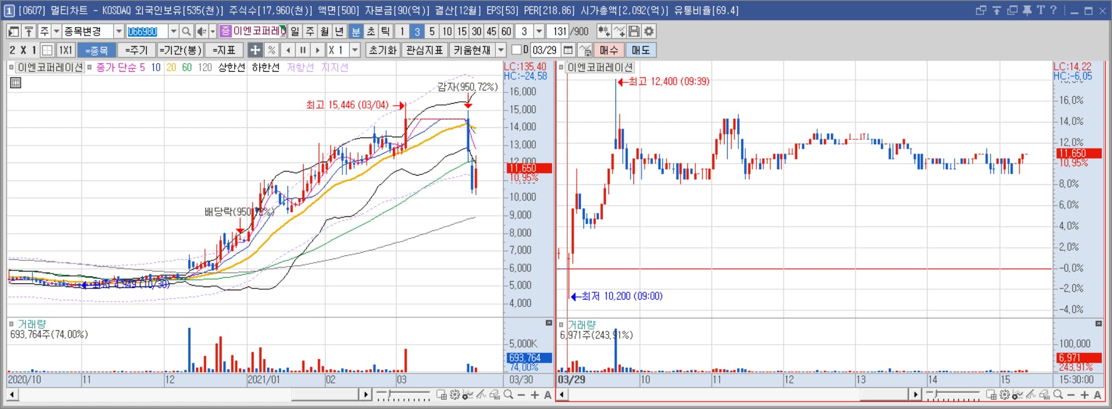Screen dimensions: 1112x409
Task: Expand the stock code dropdown arrow
Action: [173, 31]
